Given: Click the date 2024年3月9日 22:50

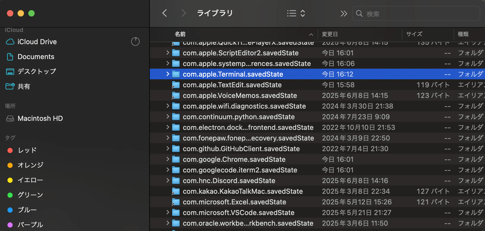Looking at the screenshot, I should 356,138.
